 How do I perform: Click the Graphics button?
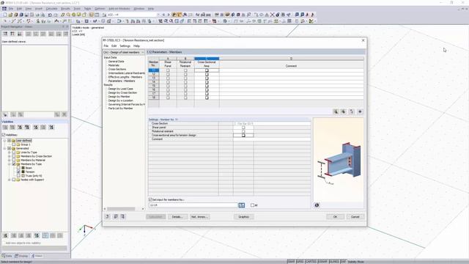243,217
